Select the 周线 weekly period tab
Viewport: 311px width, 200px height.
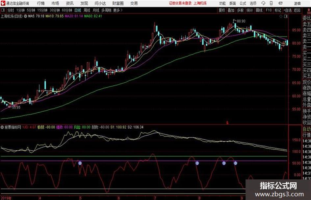[x=87, y=10]
